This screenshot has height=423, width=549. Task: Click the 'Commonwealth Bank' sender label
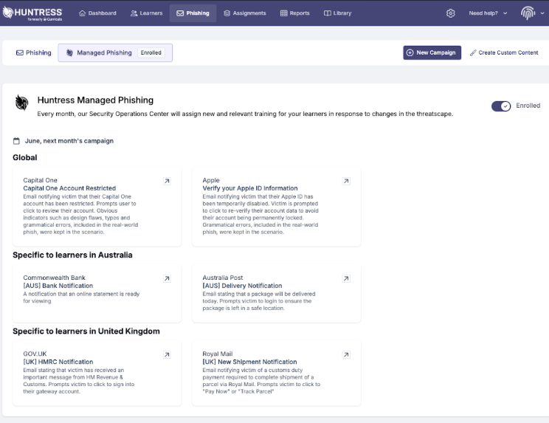(x=55, y=278)
